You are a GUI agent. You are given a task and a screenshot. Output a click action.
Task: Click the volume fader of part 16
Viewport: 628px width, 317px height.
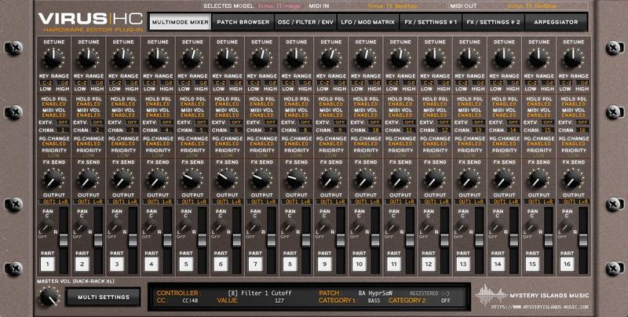(583, 240)
